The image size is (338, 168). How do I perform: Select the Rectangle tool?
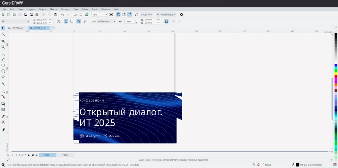(x=3, y=65)
